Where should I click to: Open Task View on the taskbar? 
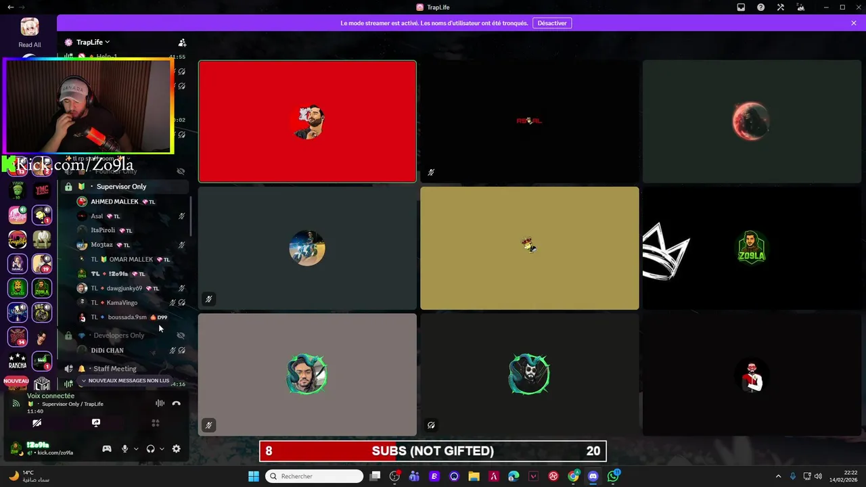375,476
